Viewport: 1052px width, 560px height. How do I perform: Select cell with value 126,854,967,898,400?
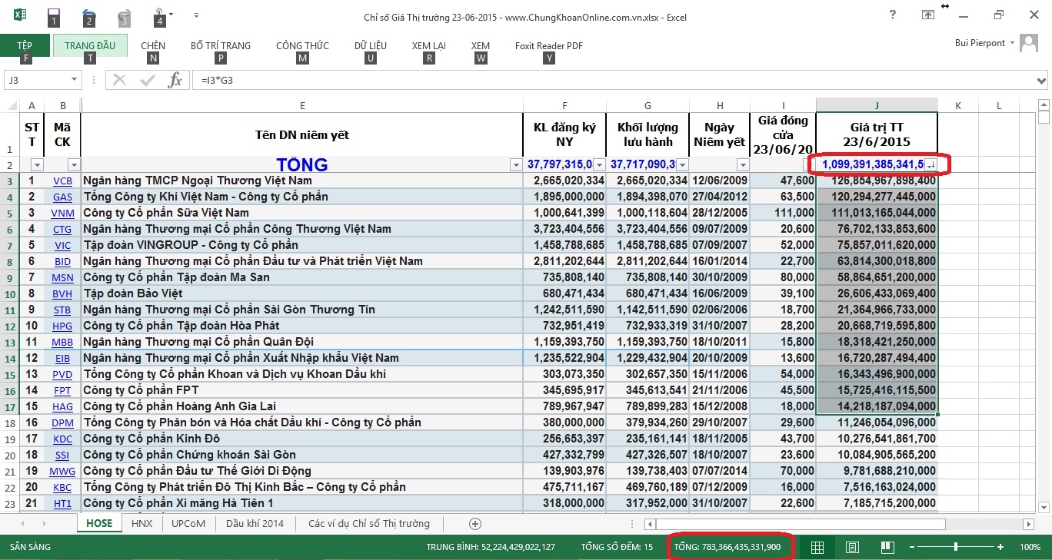tap(877, 181)
